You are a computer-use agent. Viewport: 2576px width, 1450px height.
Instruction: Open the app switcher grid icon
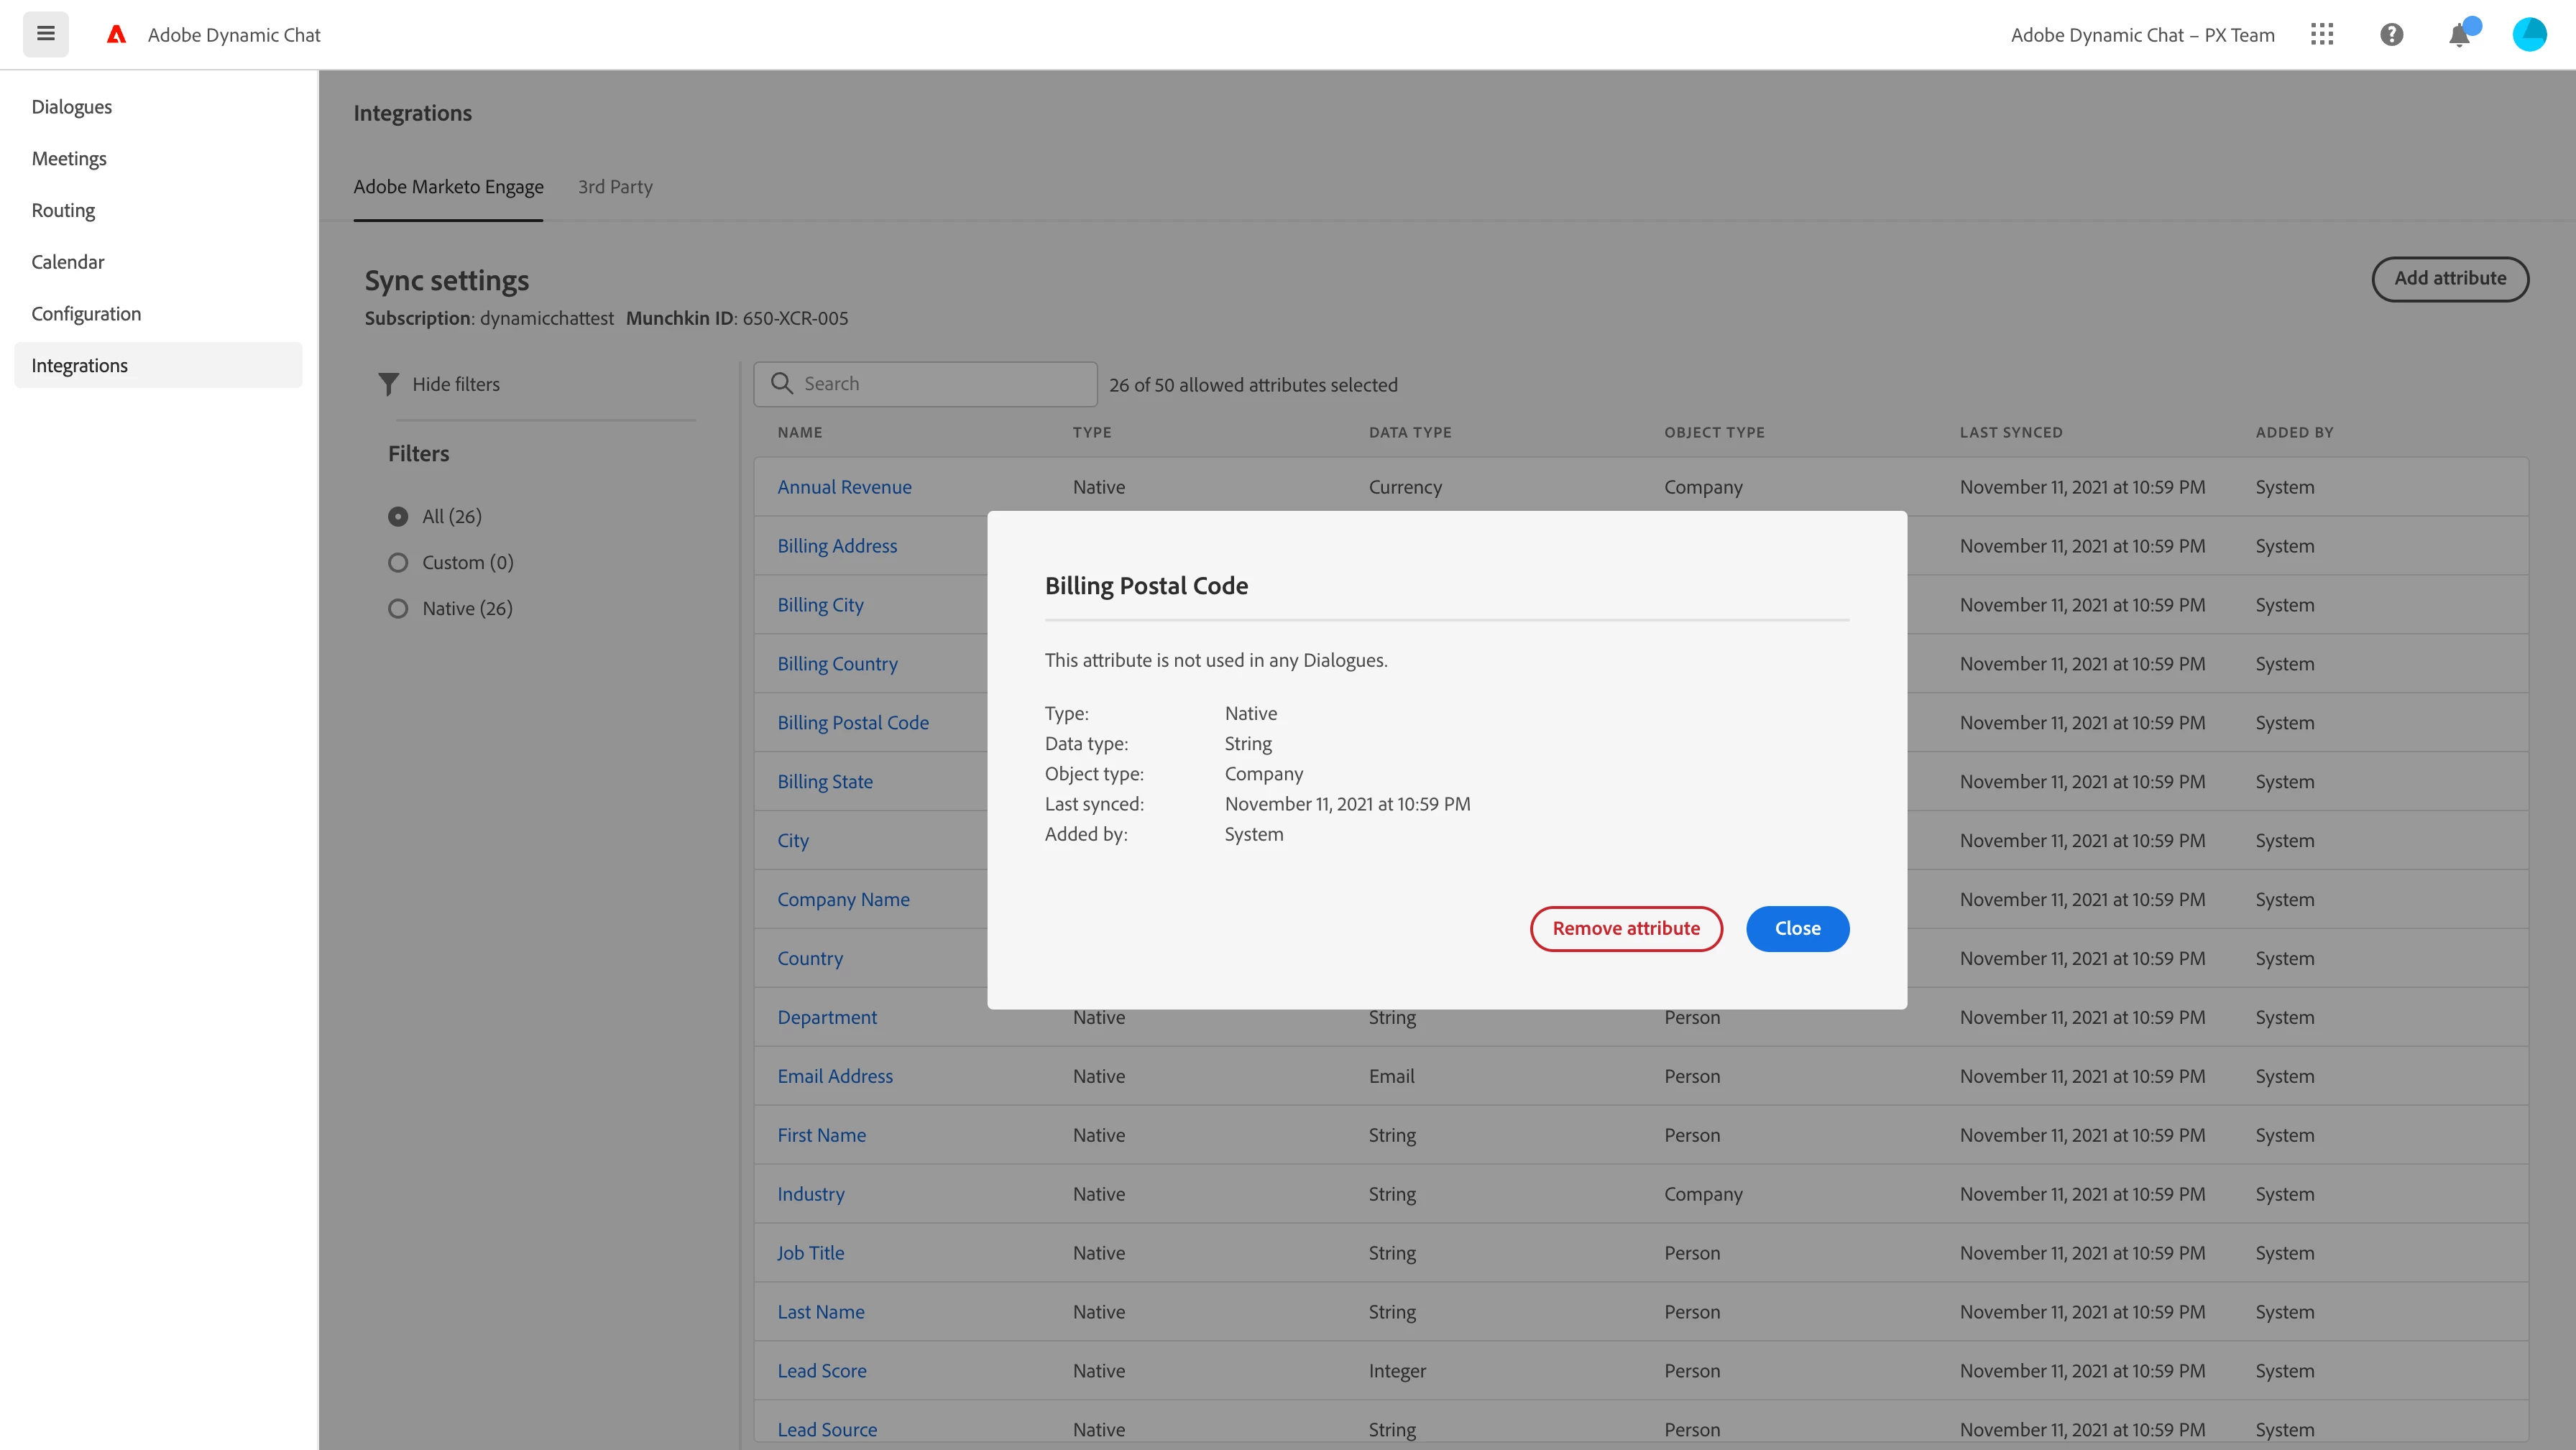click(2322, 35)
